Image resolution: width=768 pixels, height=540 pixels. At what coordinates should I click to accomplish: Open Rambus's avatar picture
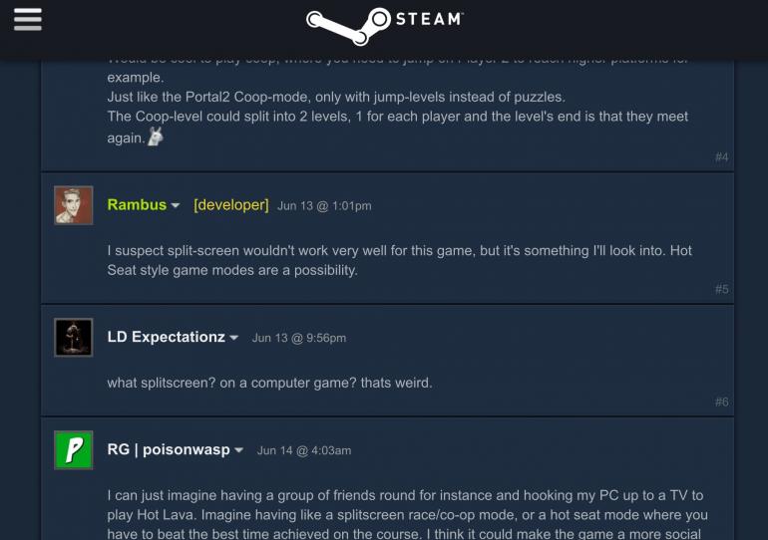click(x=74, y=205)
